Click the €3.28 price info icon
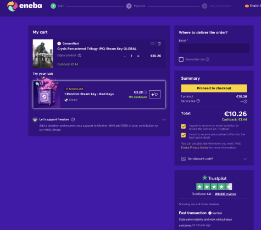 point(145,92)
